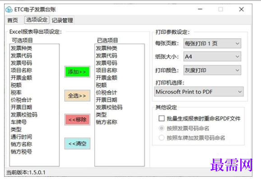Select 开票金额 in 已选项目 list

(107, 78)
